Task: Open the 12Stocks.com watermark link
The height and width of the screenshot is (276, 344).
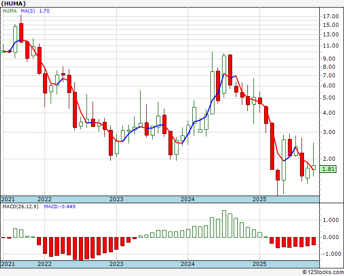Action: click(x=321, y=272)
